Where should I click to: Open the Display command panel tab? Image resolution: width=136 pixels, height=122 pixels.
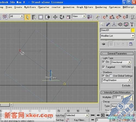click(x=126, y=24)
